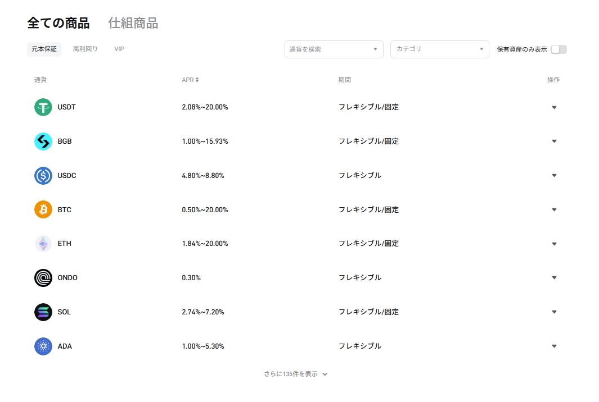Viewport: 599px width, 402px height.
Task: Click the USDT Tether coin icon
Action: (43, 107)
